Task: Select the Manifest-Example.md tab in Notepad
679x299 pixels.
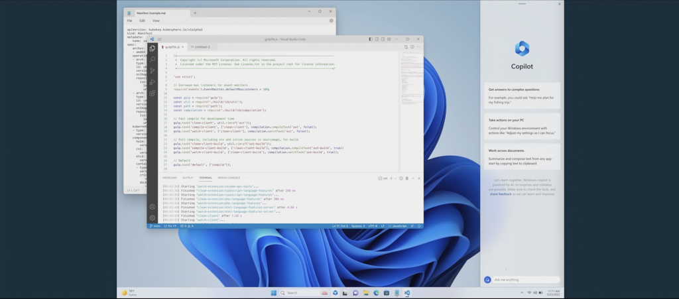Action: coord(156,13)
